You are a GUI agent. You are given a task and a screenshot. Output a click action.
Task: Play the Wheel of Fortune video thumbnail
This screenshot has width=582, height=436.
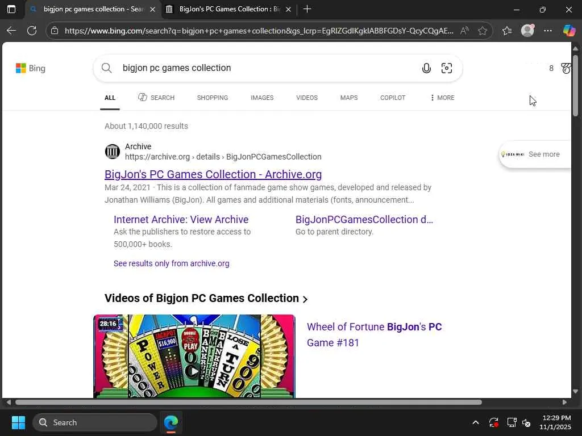tap(194, 357)
